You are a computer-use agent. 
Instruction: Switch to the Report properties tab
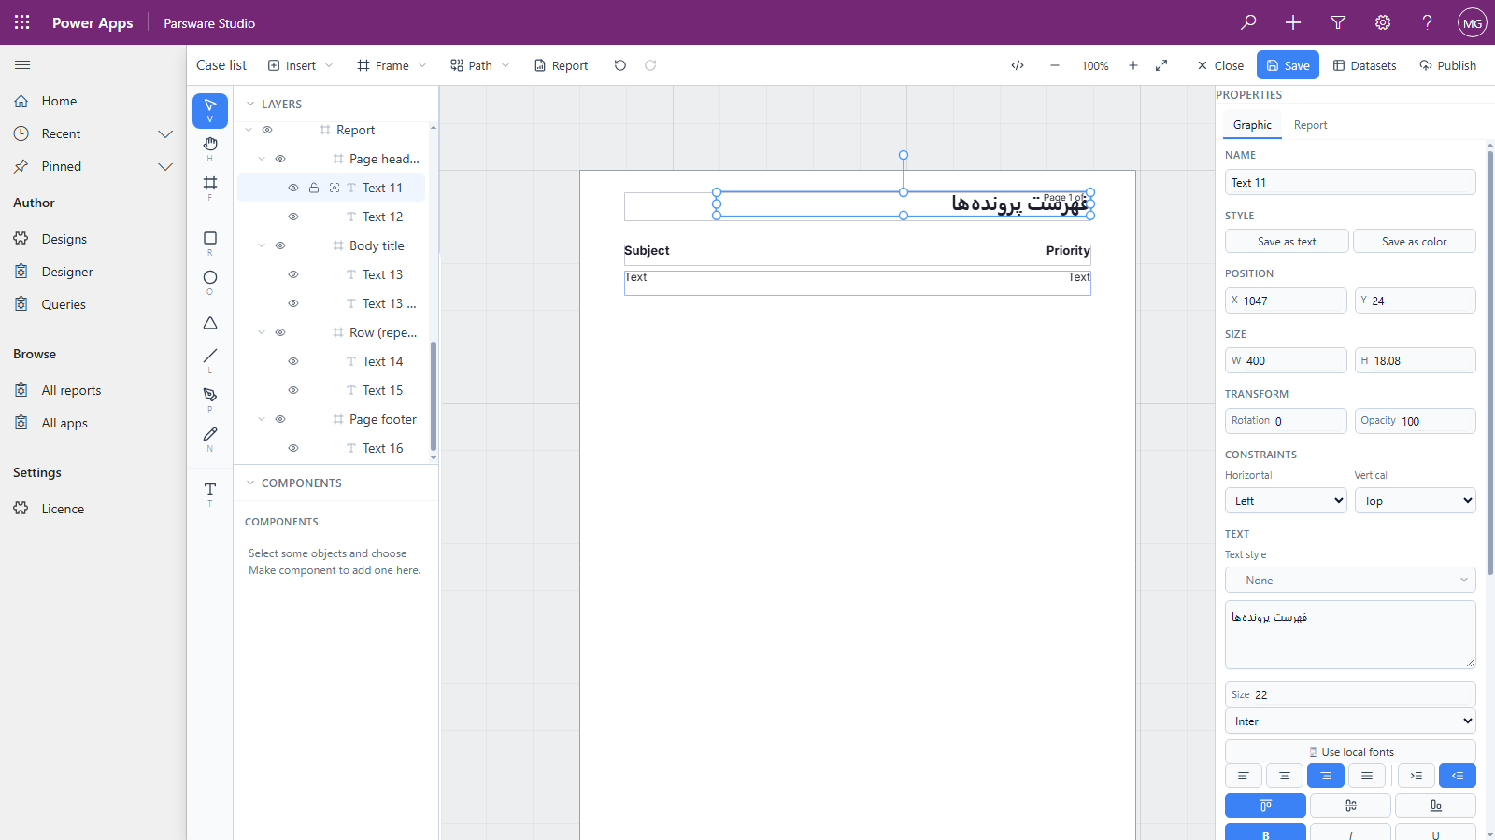[x=1310, y=125]
